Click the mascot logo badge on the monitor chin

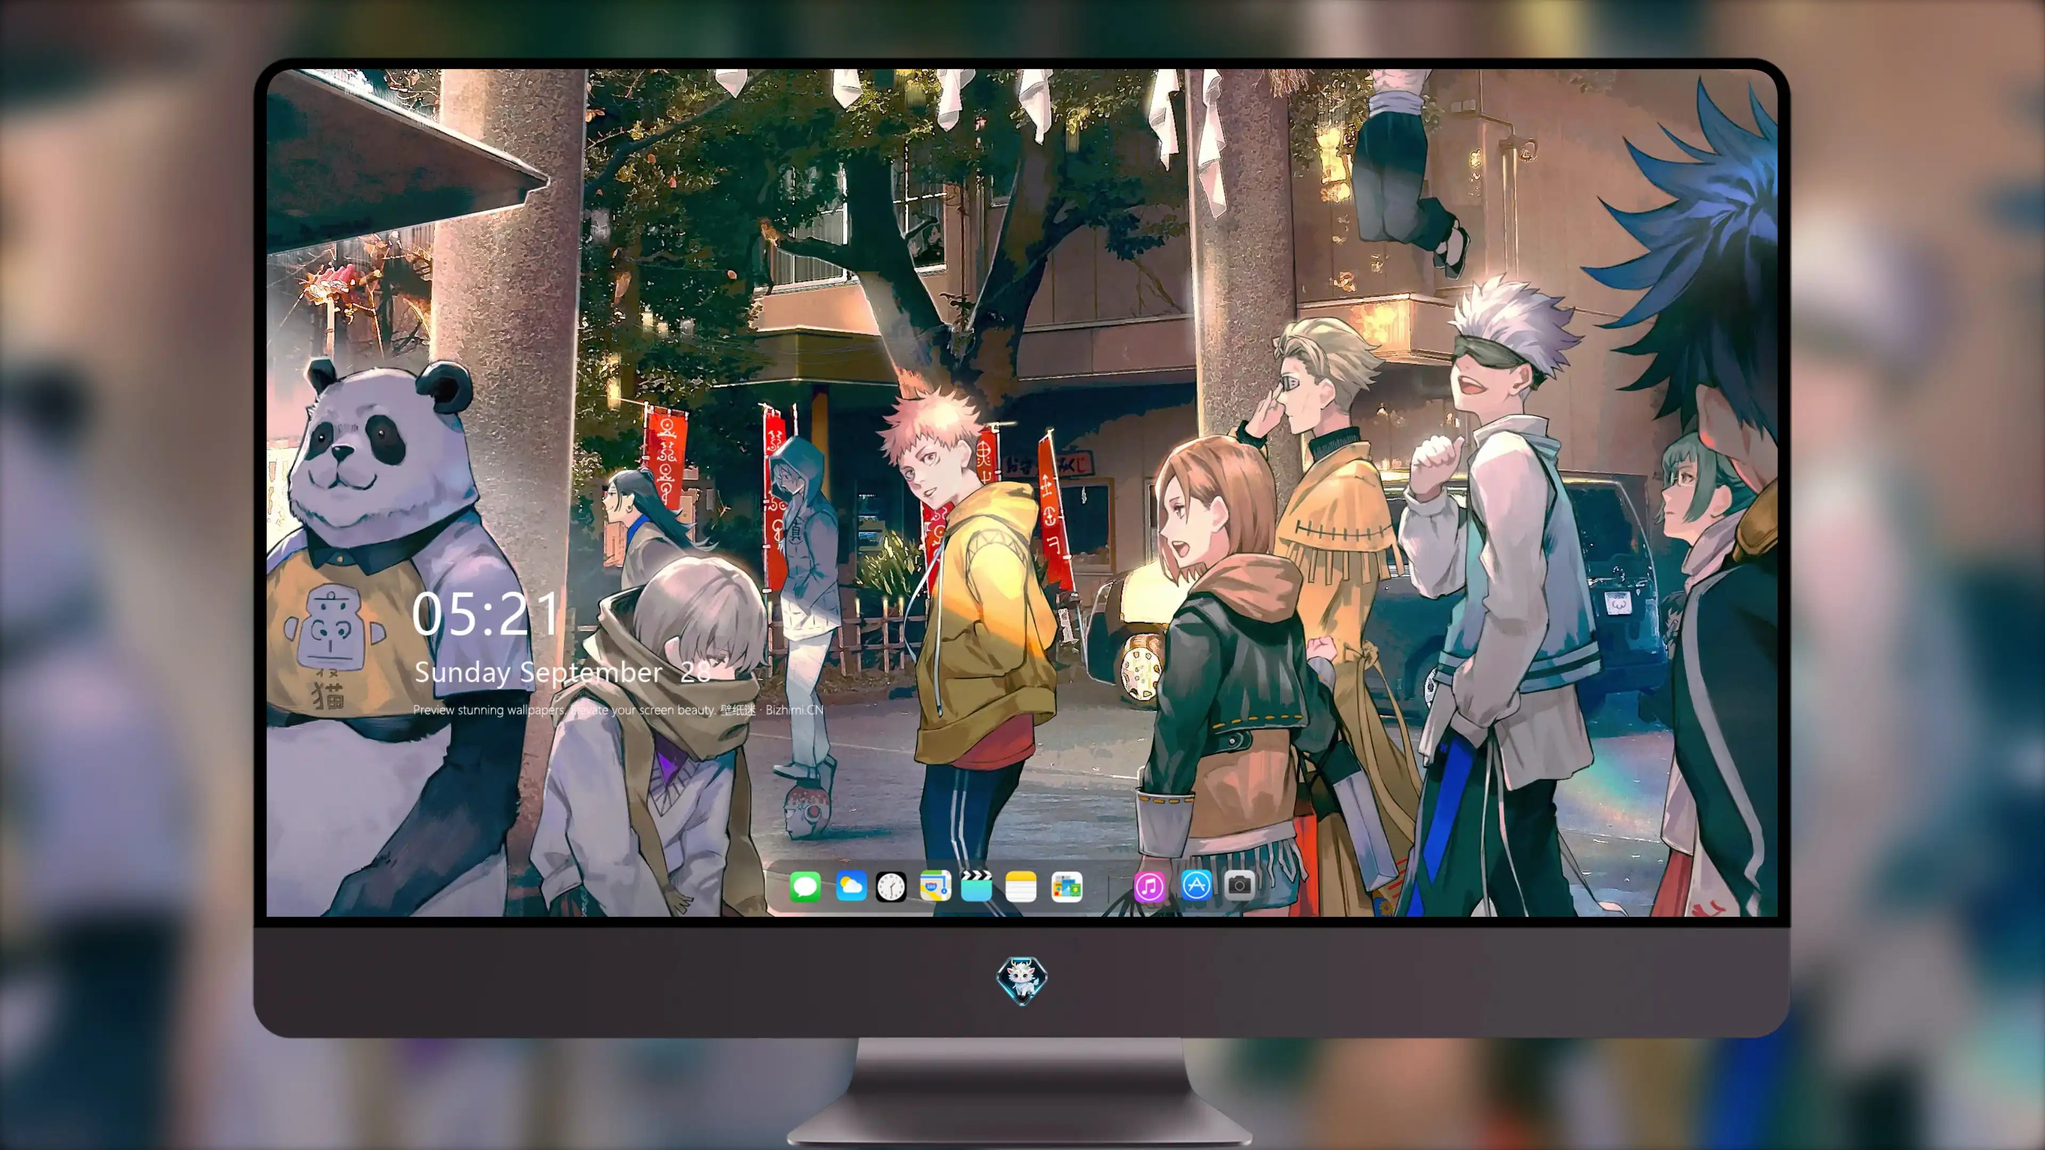1022,980
